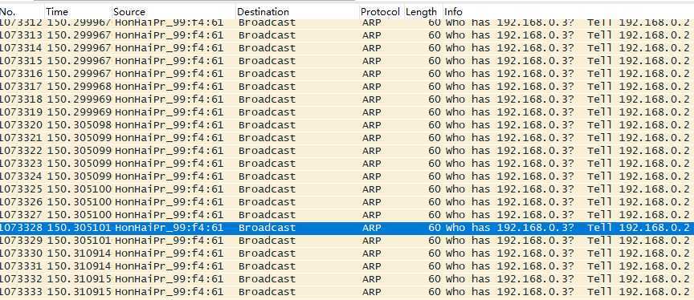Select packet number 1073322

click(347, 150)
